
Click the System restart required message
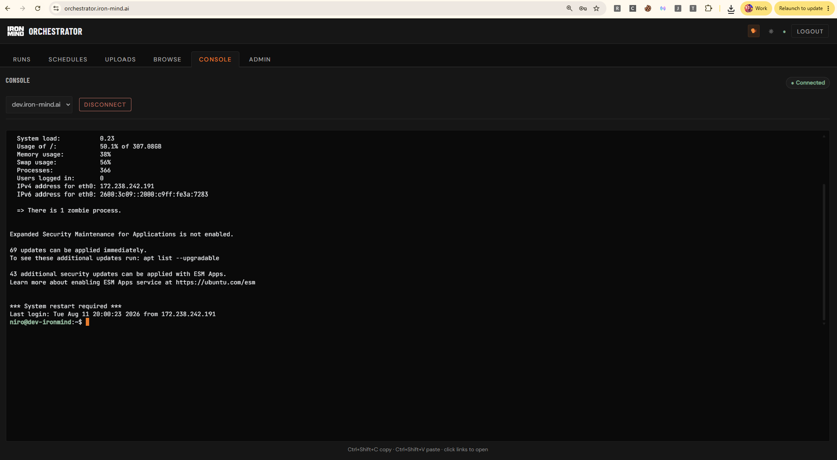pos(66,306)
